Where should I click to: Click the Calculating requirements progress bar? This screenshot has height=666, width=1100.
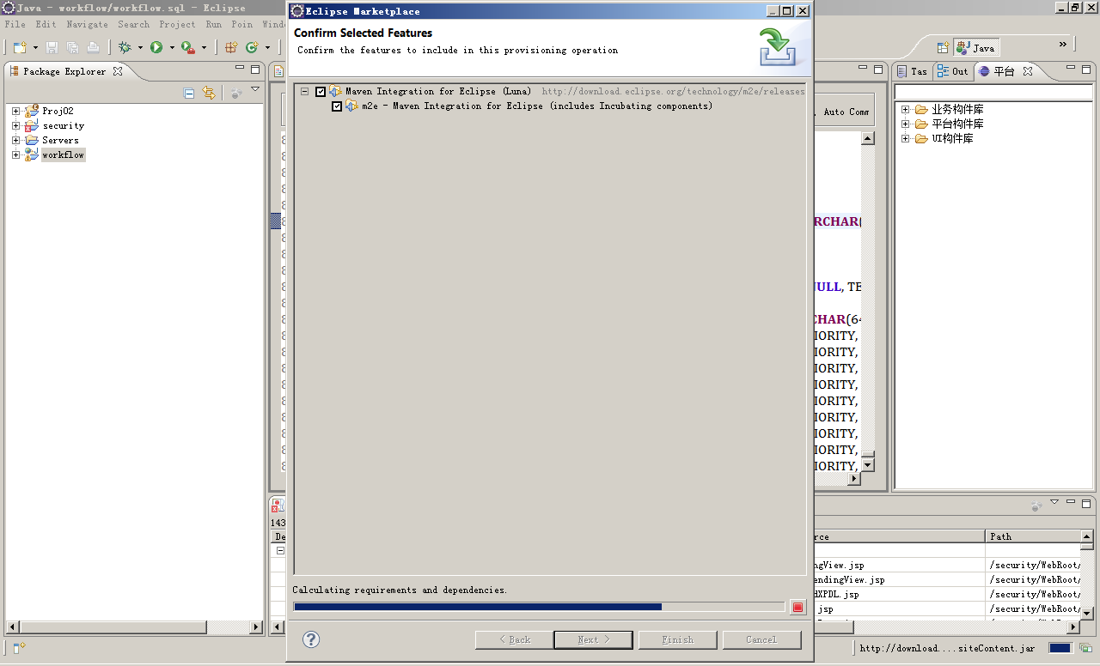pyautogui.click(x=539, y=607)
